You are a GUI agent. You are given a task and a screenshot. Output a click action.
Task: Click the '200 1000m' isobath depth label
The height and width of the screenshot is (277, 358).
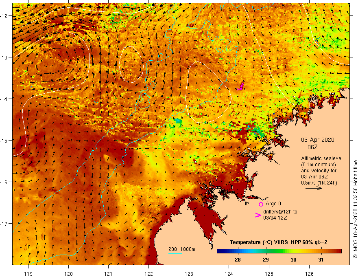pyautogui.click(x=182, y=249)
